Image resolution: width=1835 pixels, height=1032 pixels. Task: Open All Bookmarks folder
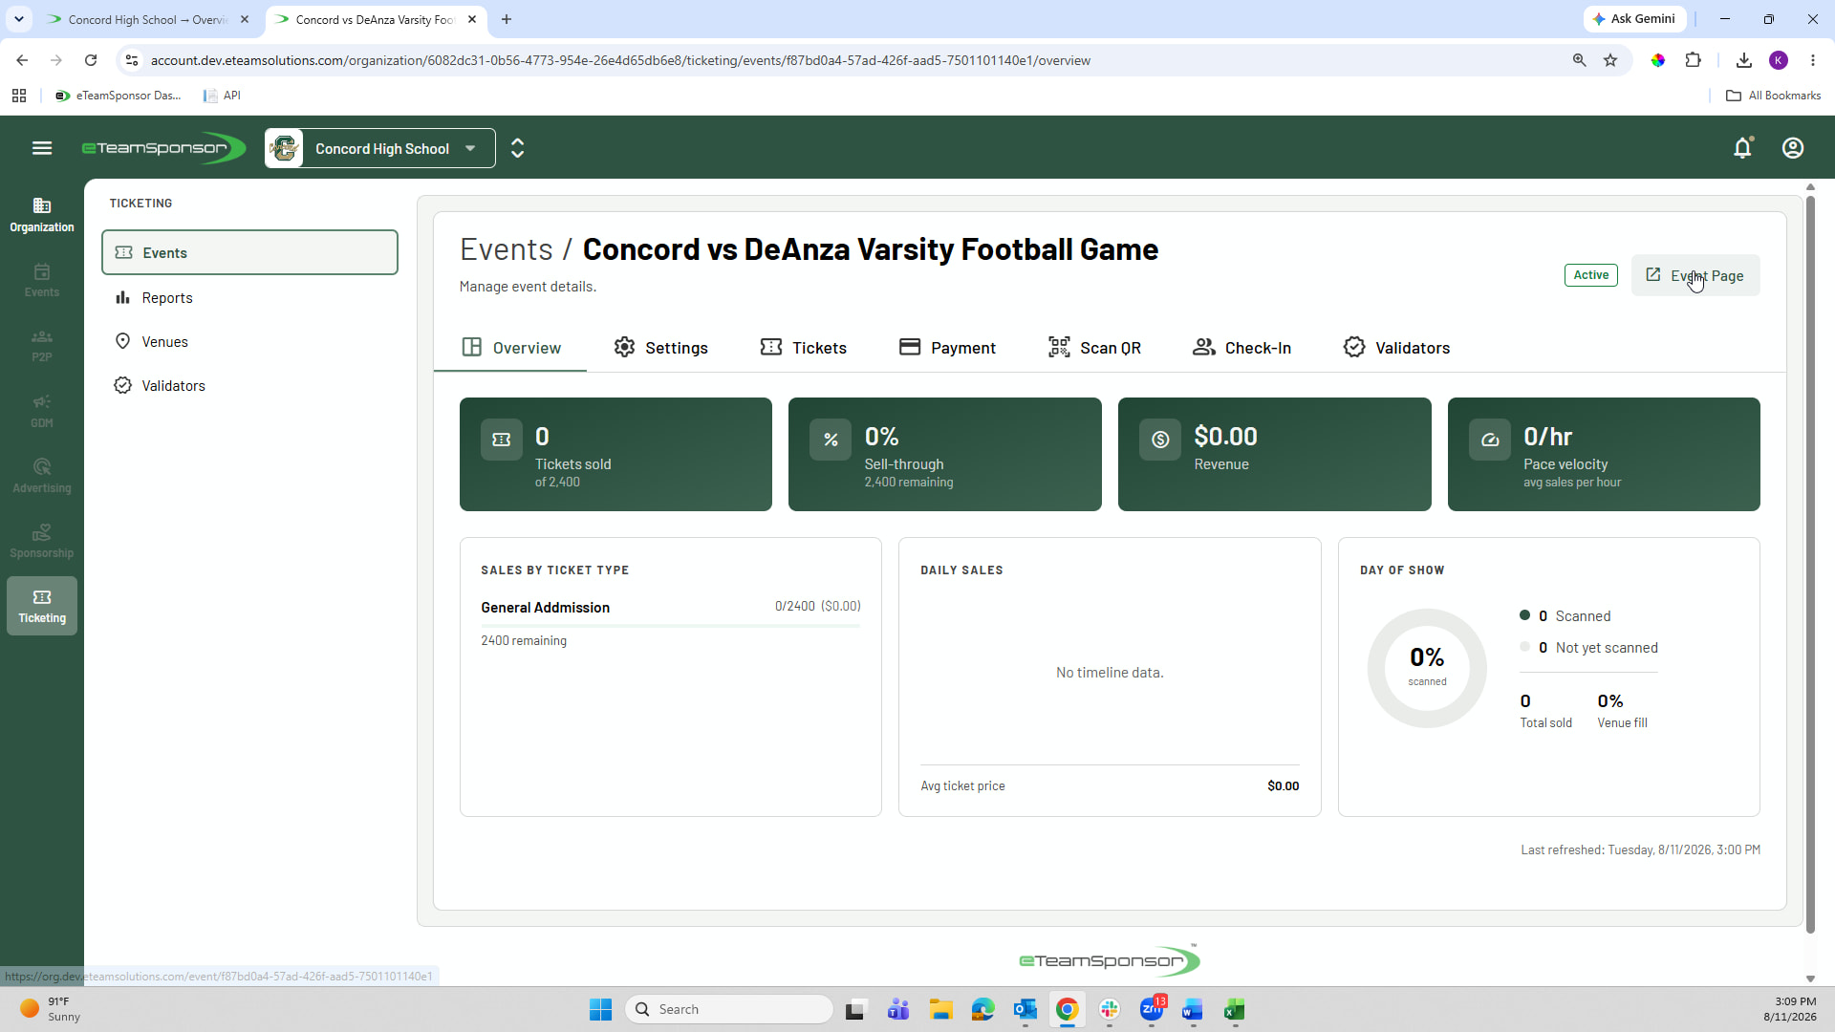click(x=1773, y=96)
